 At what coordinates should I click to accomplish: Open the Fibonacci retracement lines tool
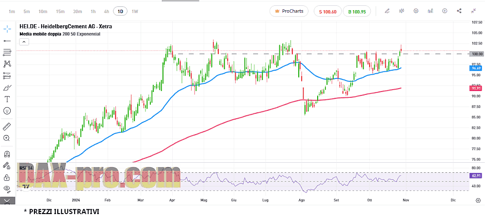(x=7, y=52)
